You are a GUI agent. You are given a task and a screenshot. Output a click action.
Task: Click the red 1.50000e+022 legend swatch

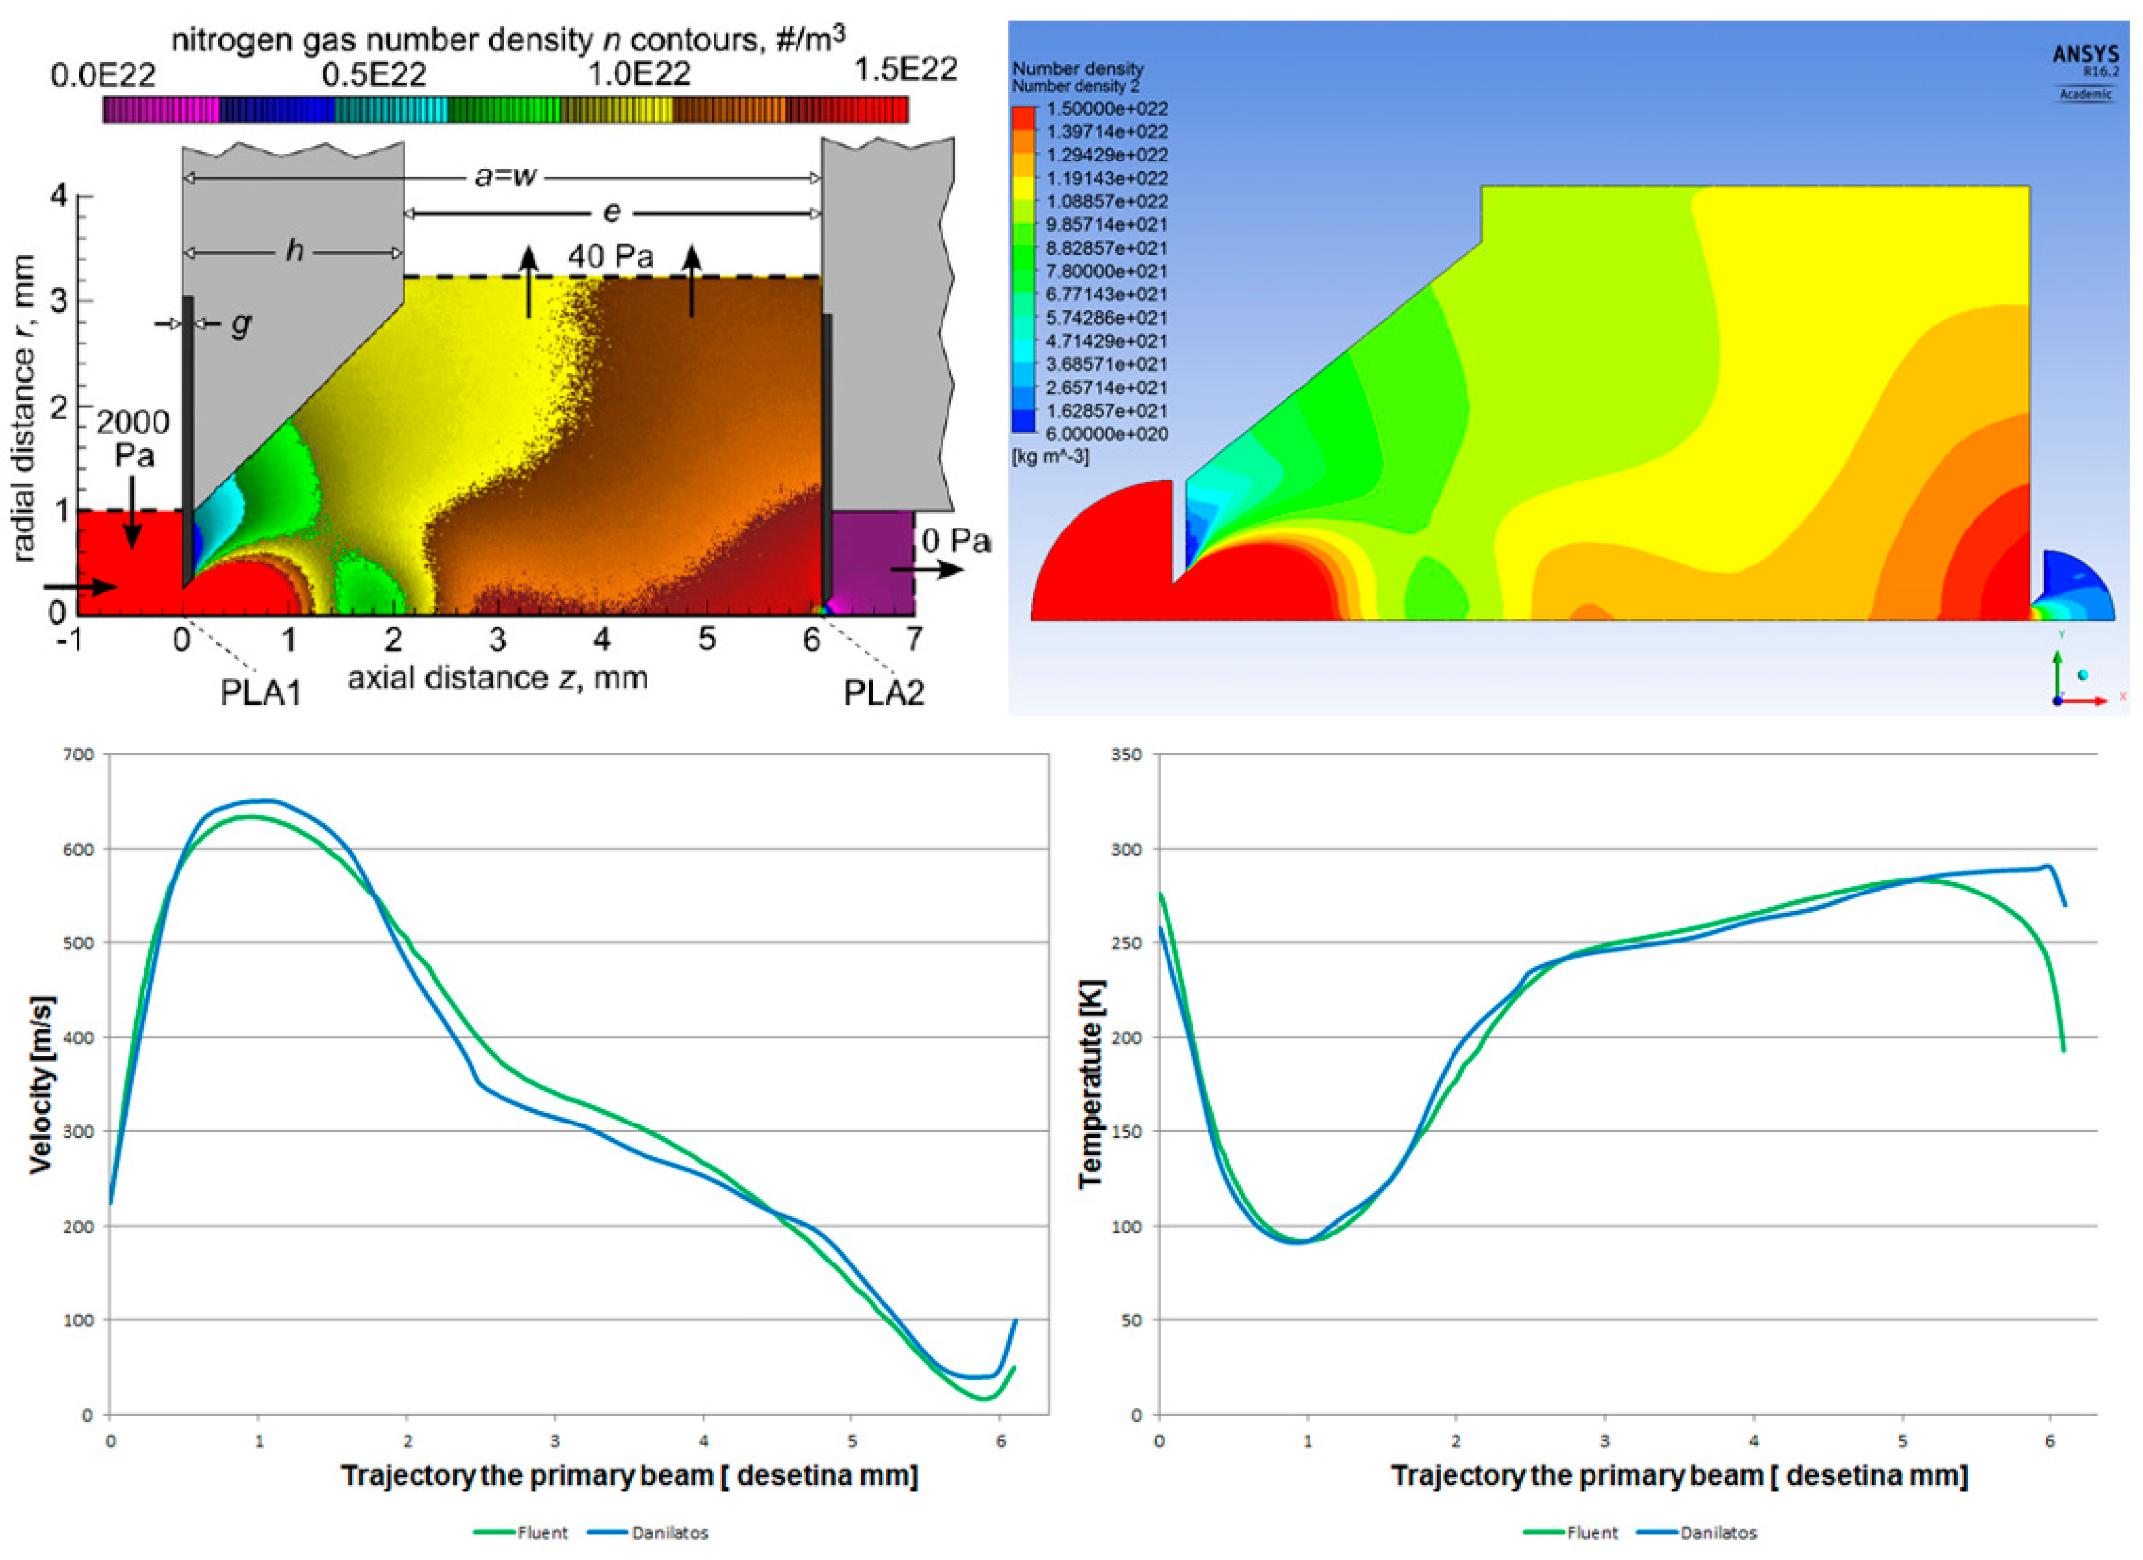[x=1024, y=118]
